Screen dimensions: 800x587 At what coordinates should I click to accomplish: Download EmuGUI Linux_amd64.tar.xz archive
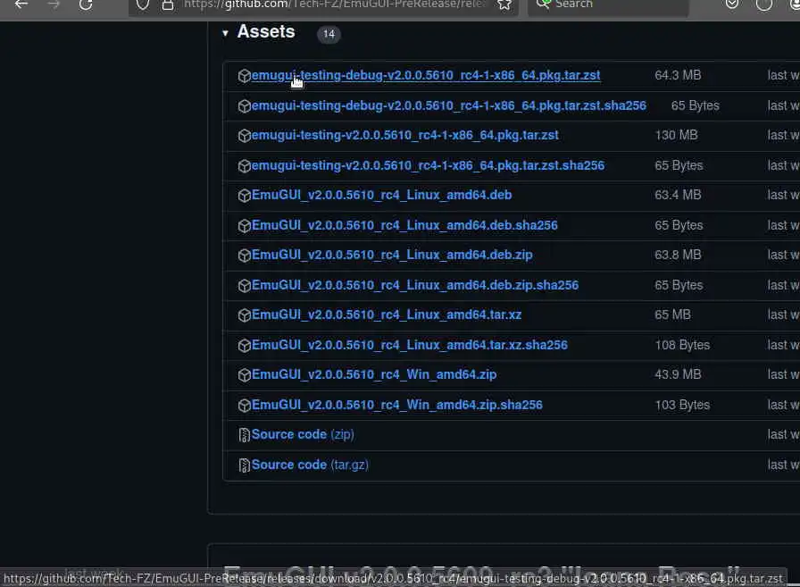point(387,314)
